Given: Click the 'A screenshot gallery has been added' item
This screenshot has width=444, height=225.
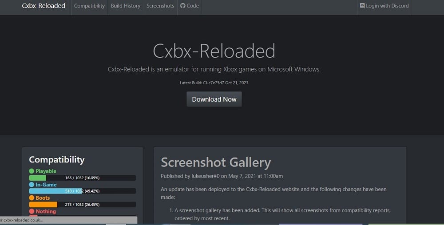Looking at the screenshot, I should 282,214.
